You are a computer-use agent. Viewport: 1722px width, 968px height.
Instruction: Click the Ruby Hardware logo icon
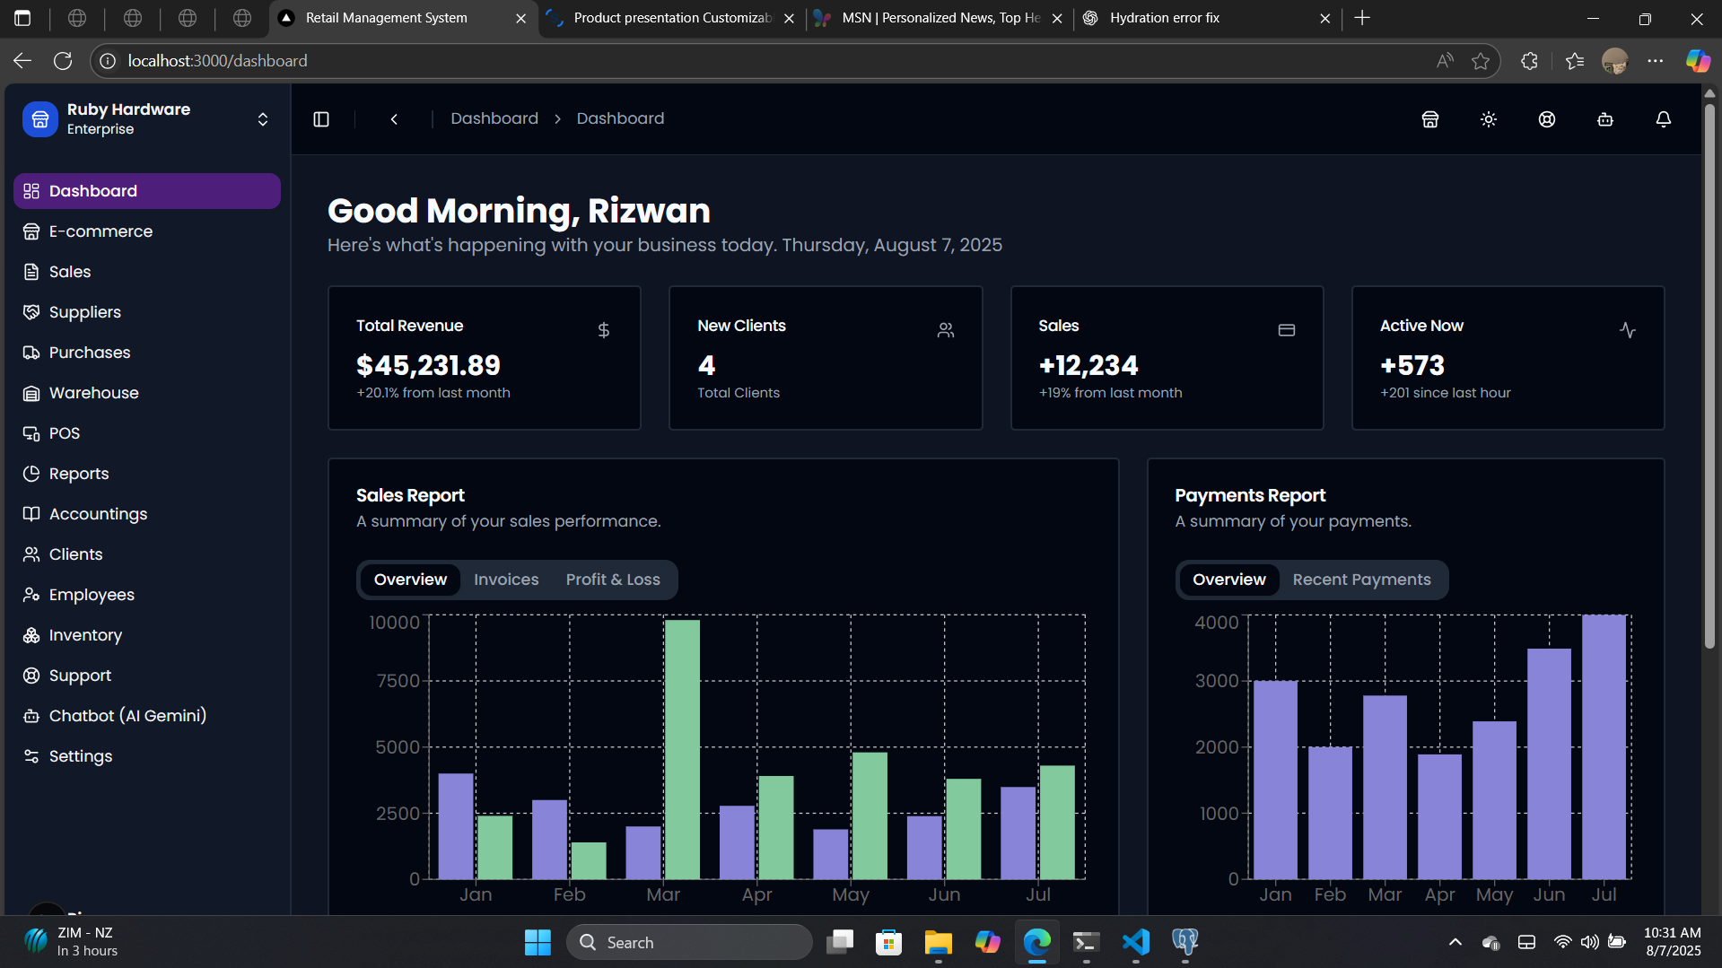40,119
